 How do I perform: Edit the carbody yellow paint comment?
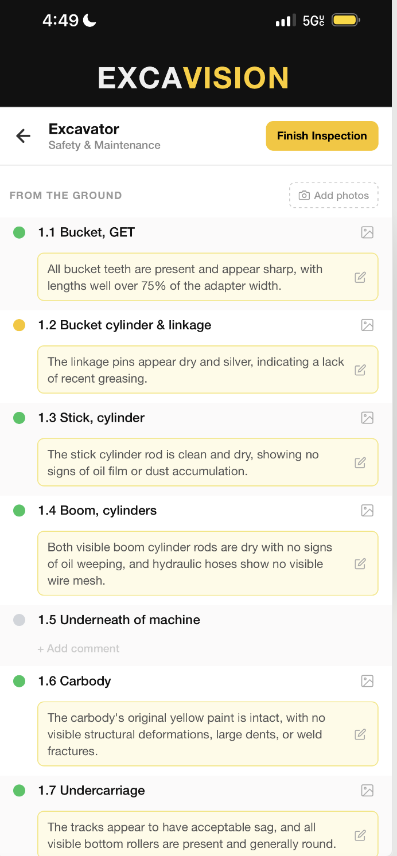point(360,734)
